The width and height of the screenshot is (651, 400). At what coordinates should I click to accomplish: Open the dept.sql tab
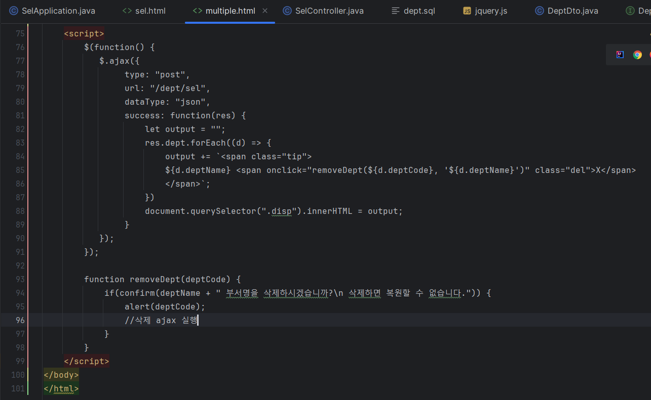pyautogui.click(x=413, y=11)
